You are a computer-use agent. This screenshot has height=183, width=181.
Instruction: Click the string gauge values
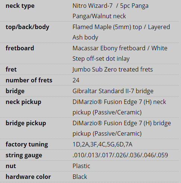pos(120,155)
